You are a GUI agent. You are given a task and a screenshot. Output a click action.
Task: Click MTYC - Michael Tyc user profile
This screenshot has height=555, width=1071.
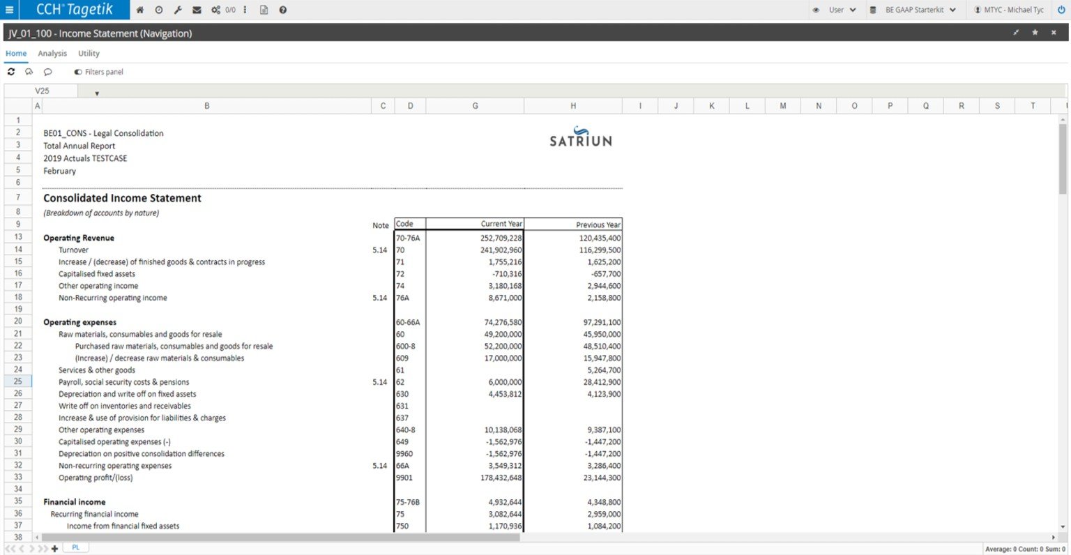point(1013,10)
